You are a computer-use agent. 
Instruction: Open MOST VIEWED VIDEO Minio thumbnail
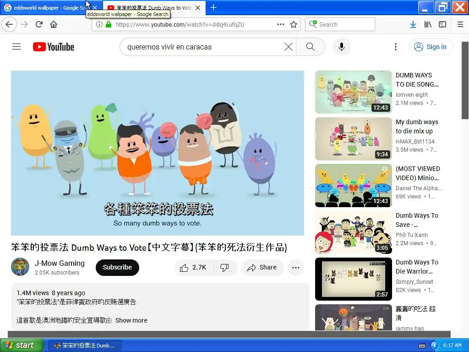pyautogui.click(x=353, y=185)
